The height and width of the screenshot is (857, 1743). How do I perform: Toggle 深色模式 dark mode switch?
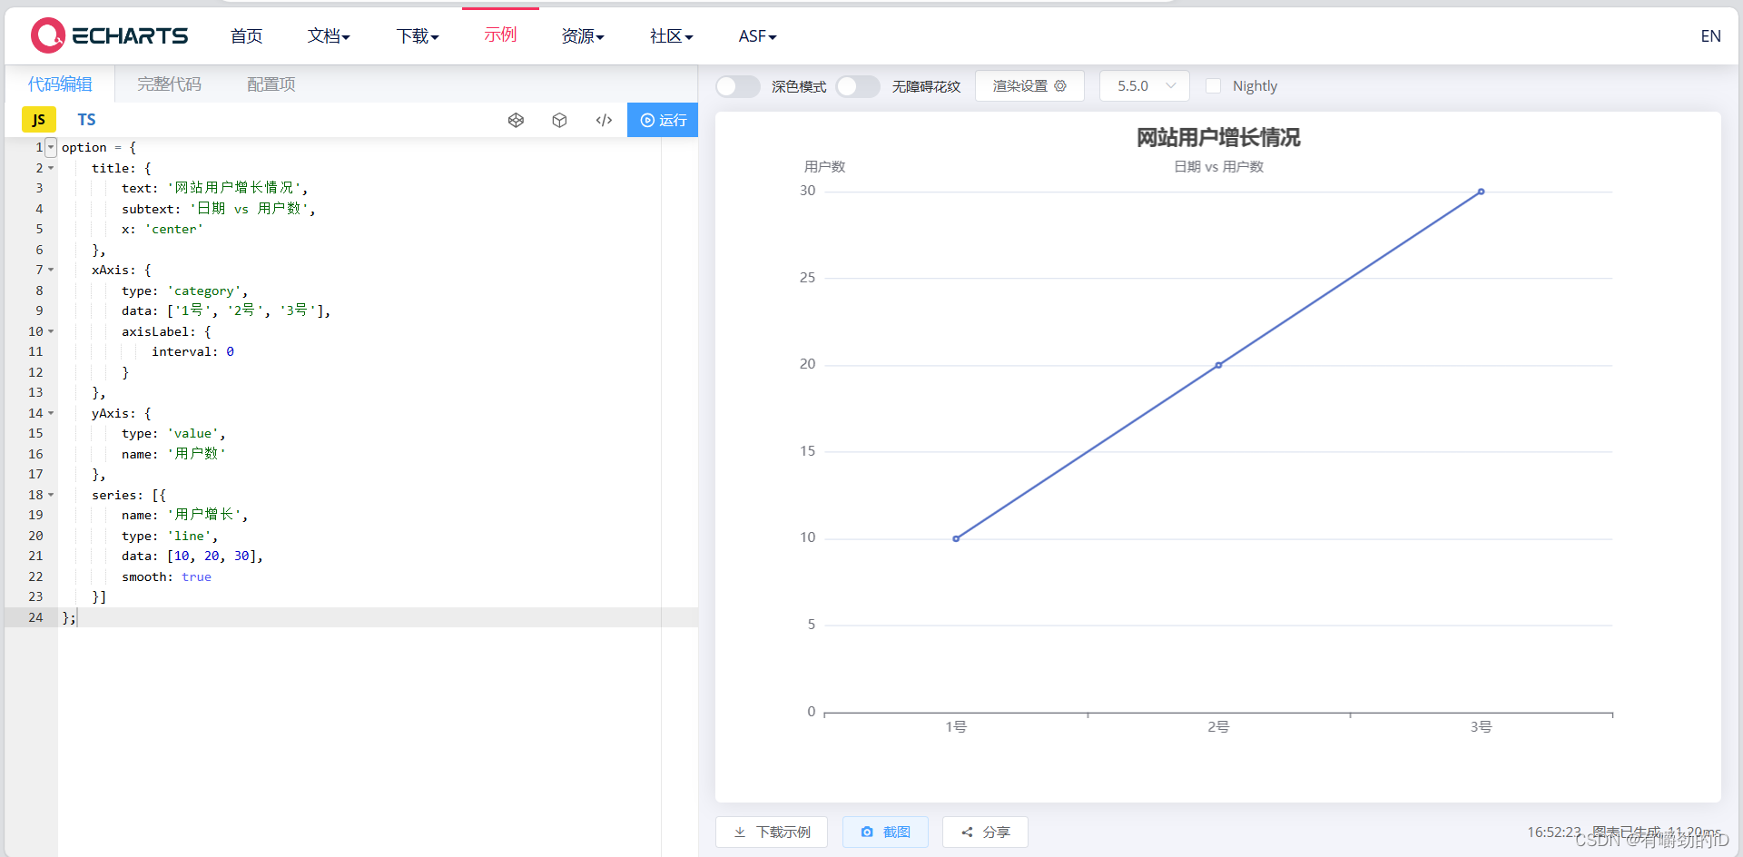coord(737,86)
